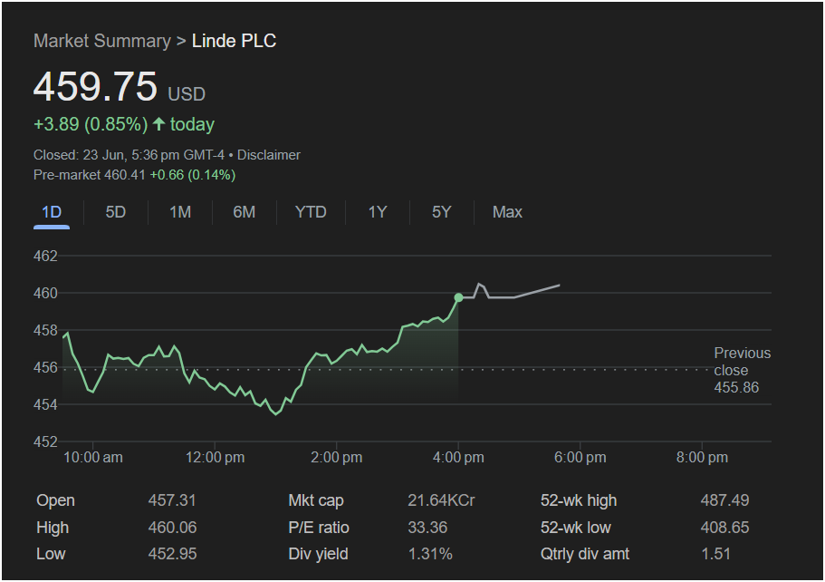This screenshot has height=582, width=825.
Task: Click the Mkt cap value 21.64KCr
Action: [x=441, y=500]
